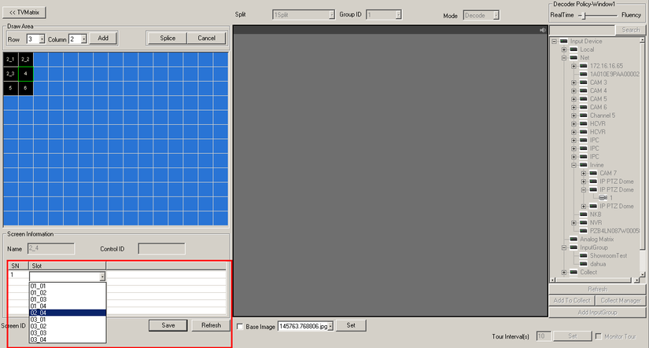The width and height of the screenshot is (649, 348).
Task: Collapse the Net node
Action: click(x=564, y=58)
